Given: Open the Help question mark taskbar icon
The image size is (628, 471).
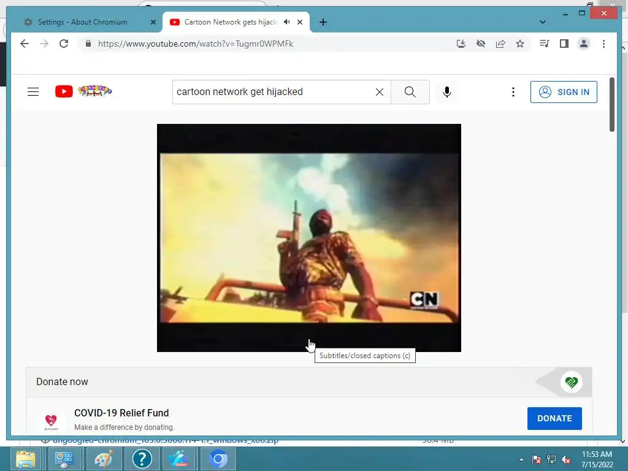Looking at the screenshot, I should click(142, 459).
